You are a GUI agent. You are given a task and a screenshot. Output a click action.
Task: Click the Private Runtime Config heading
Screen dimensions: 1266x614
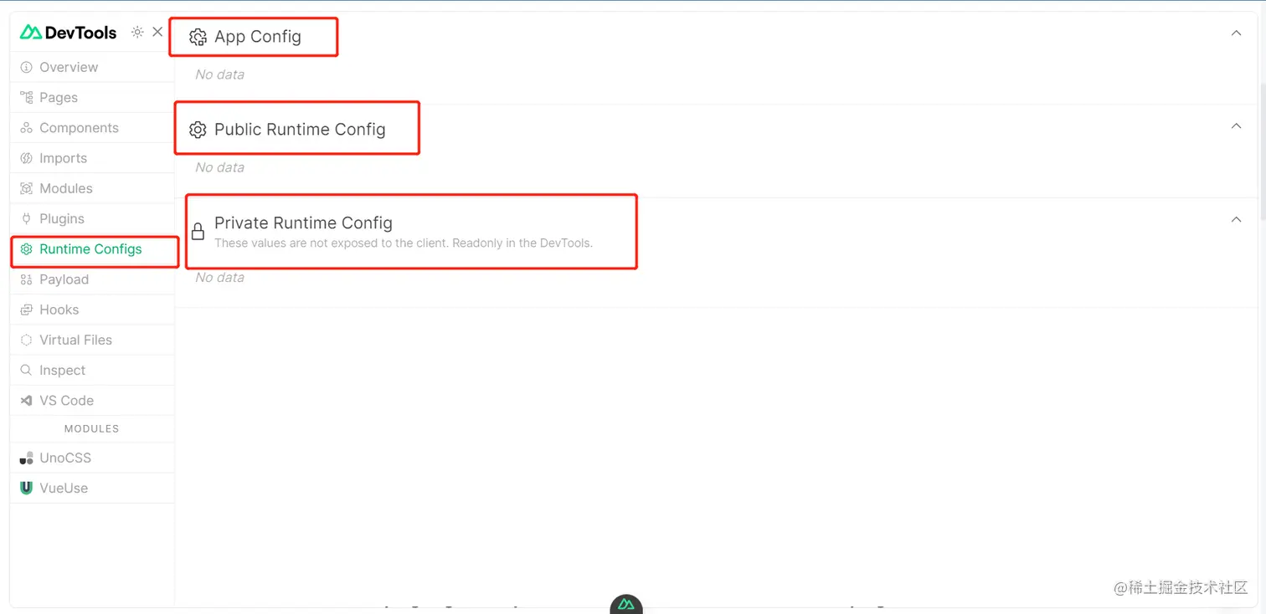(x=303, y=223)
